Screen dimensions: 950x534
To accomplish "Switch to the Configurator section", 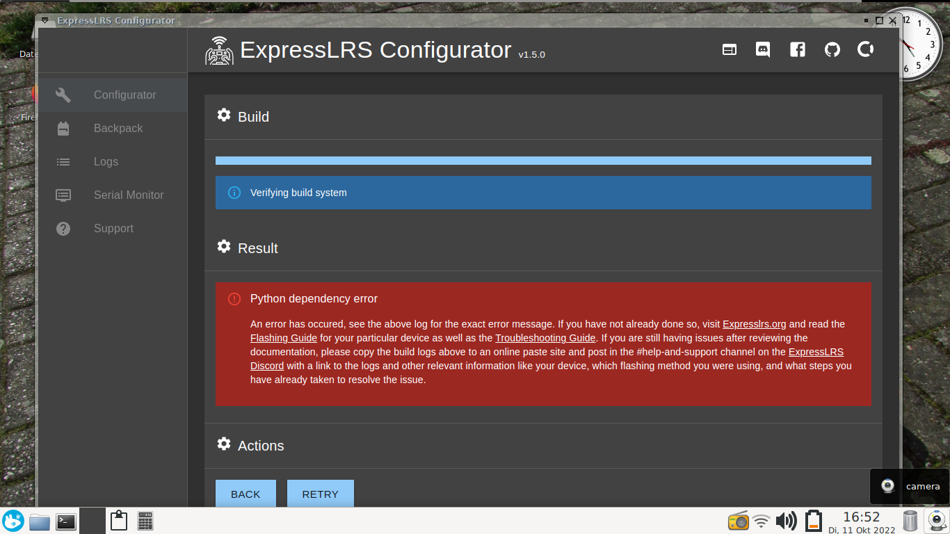I will pyautogui.click(x=125, y=95).
